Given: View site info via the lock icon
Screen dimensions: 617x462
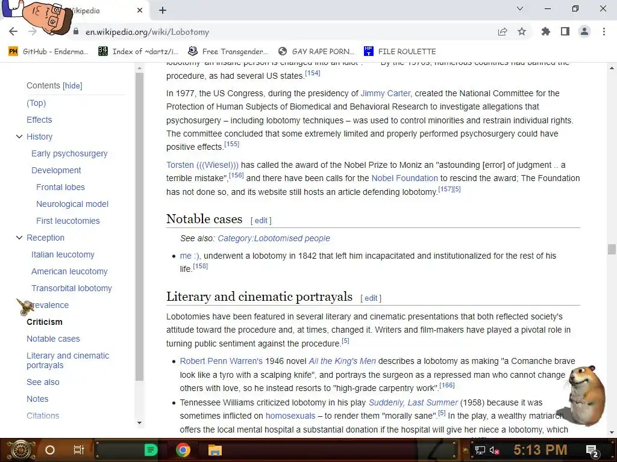Looking at the screenshot, I should point(76,31).
